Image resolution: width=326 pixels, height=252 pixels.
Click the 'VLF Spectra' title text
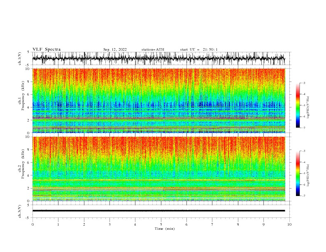point(47,49)
